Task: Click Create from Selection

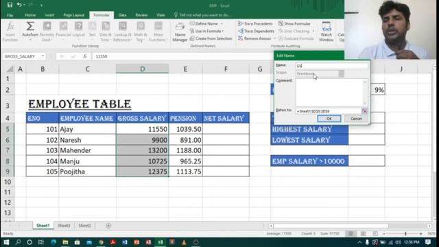Action: (x=211, y=38)
